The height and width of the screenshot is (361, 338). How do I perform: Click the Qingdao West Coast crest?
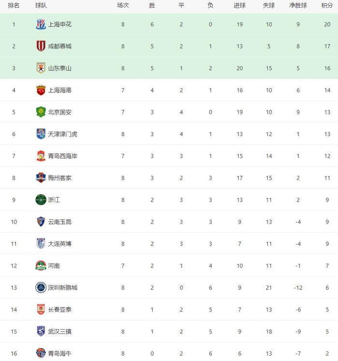[41, 156]
